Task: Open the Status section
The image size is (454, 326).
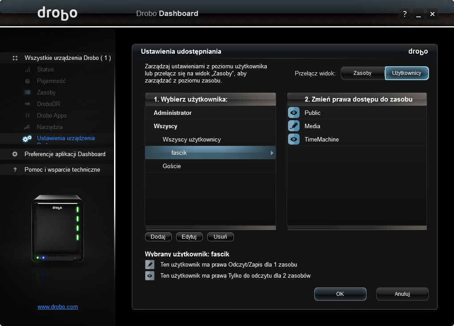Action: coord(45,70)
